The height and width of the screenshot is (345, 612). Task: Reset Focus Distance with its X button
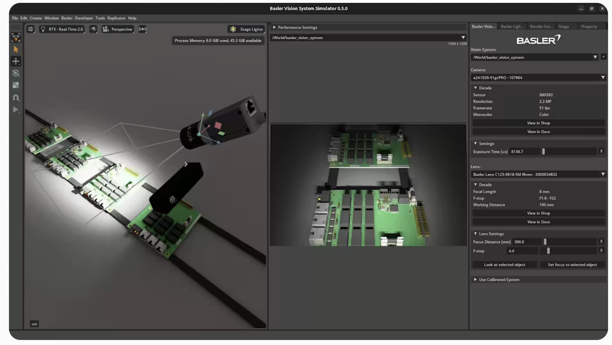601,242
